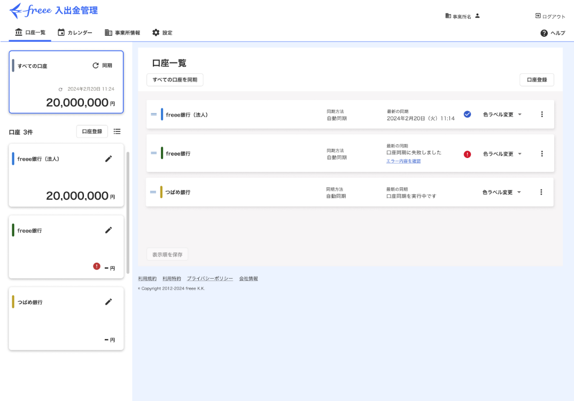This screenshot has width=574, height=401.
Task: Click the red error icon in freee銀行 row
Action: pyautogui.click(x=468, y=154)
